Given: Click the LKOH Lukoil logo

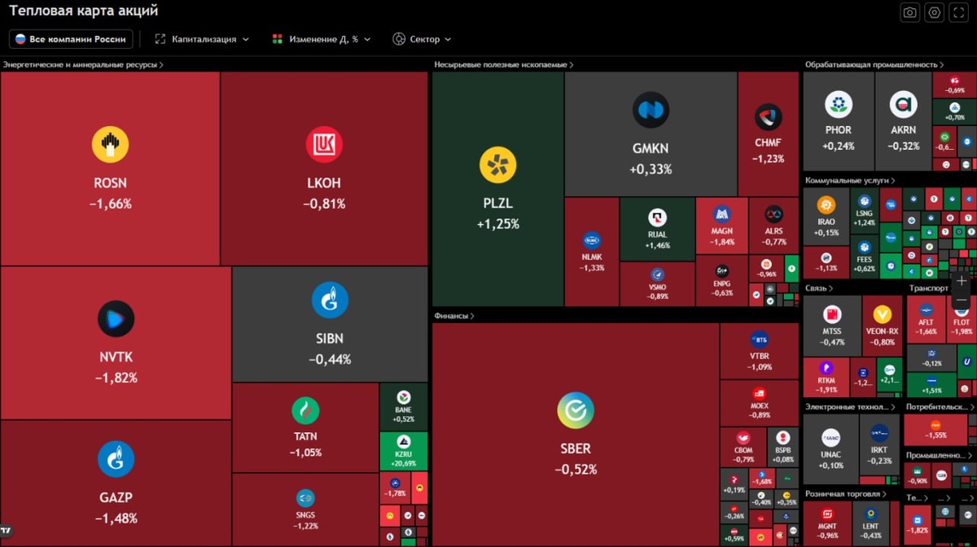Looking at the screenshot, I should click(324, 146).
